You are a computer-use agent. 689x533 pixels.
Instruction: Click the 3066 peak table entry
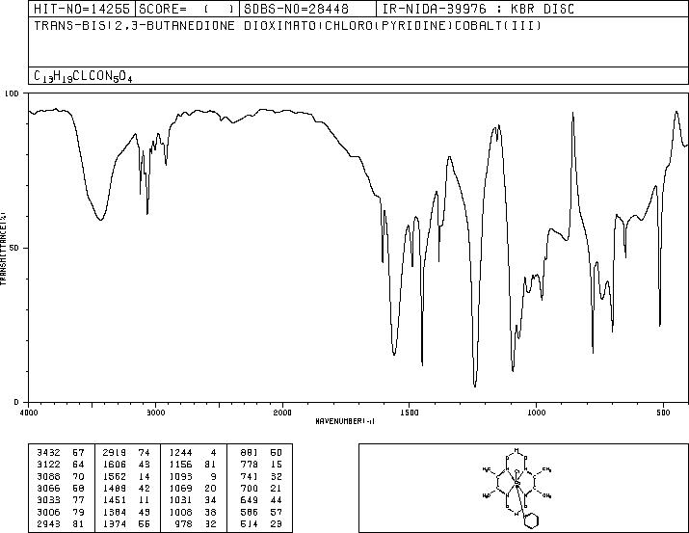pos(61,488)
